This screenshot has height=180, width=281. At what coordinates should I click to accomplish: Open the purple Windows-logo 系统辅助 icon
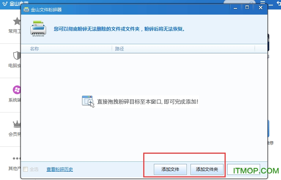click(16, 89)
